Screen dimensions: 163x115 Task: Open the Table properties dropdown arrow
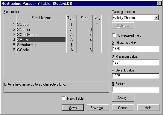(156, 17)
